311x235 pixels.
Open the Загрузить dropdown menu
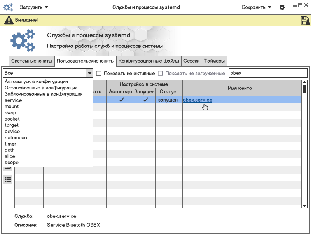point(34,7)
